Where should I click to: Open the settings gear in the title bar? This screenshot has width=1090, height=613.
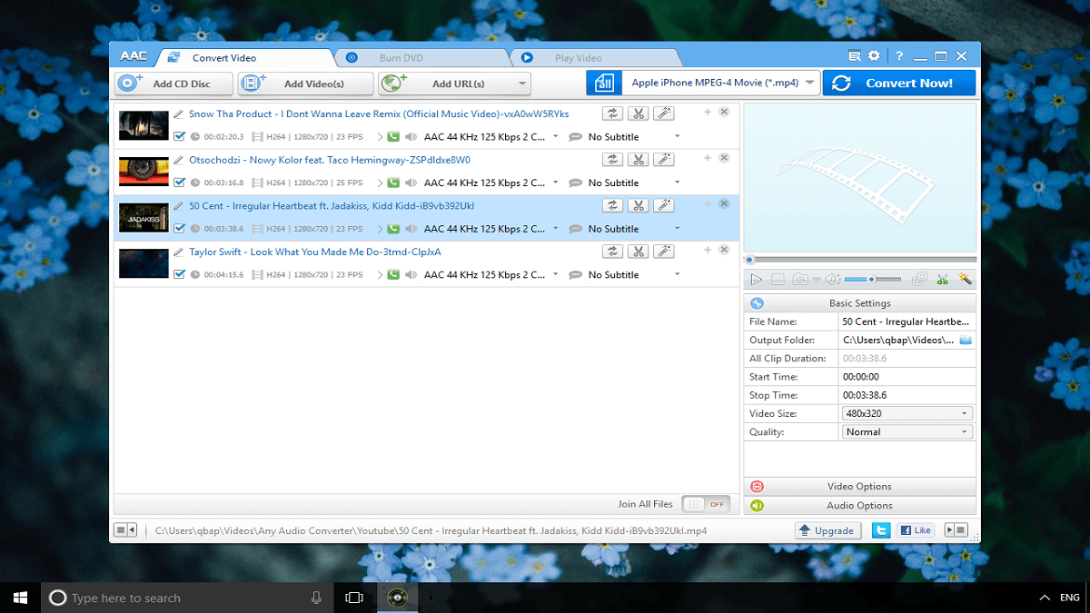coord(874,55)
